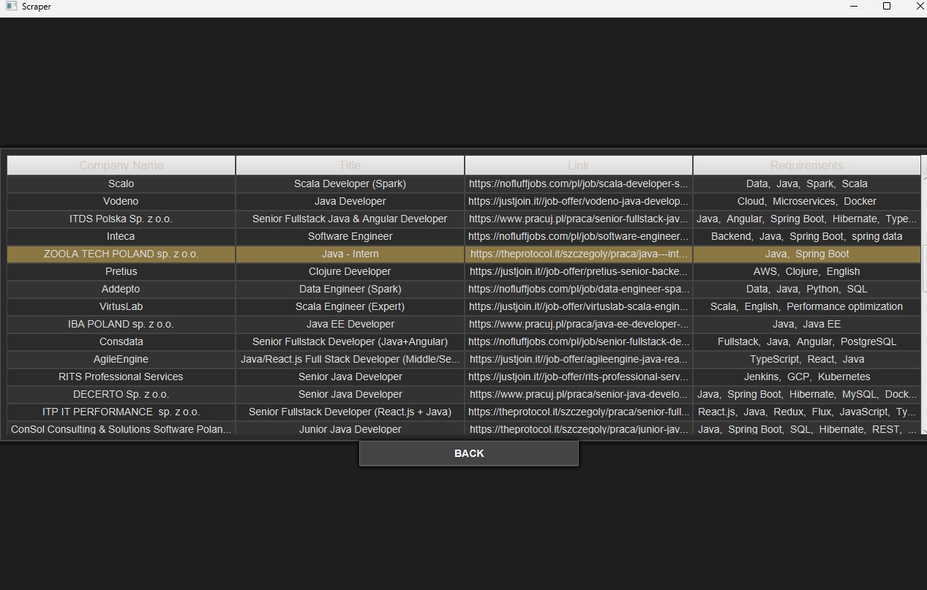This screenshot has height=590, width=927.
Task: Select the Pretius company cell
Action: (121, 271)
